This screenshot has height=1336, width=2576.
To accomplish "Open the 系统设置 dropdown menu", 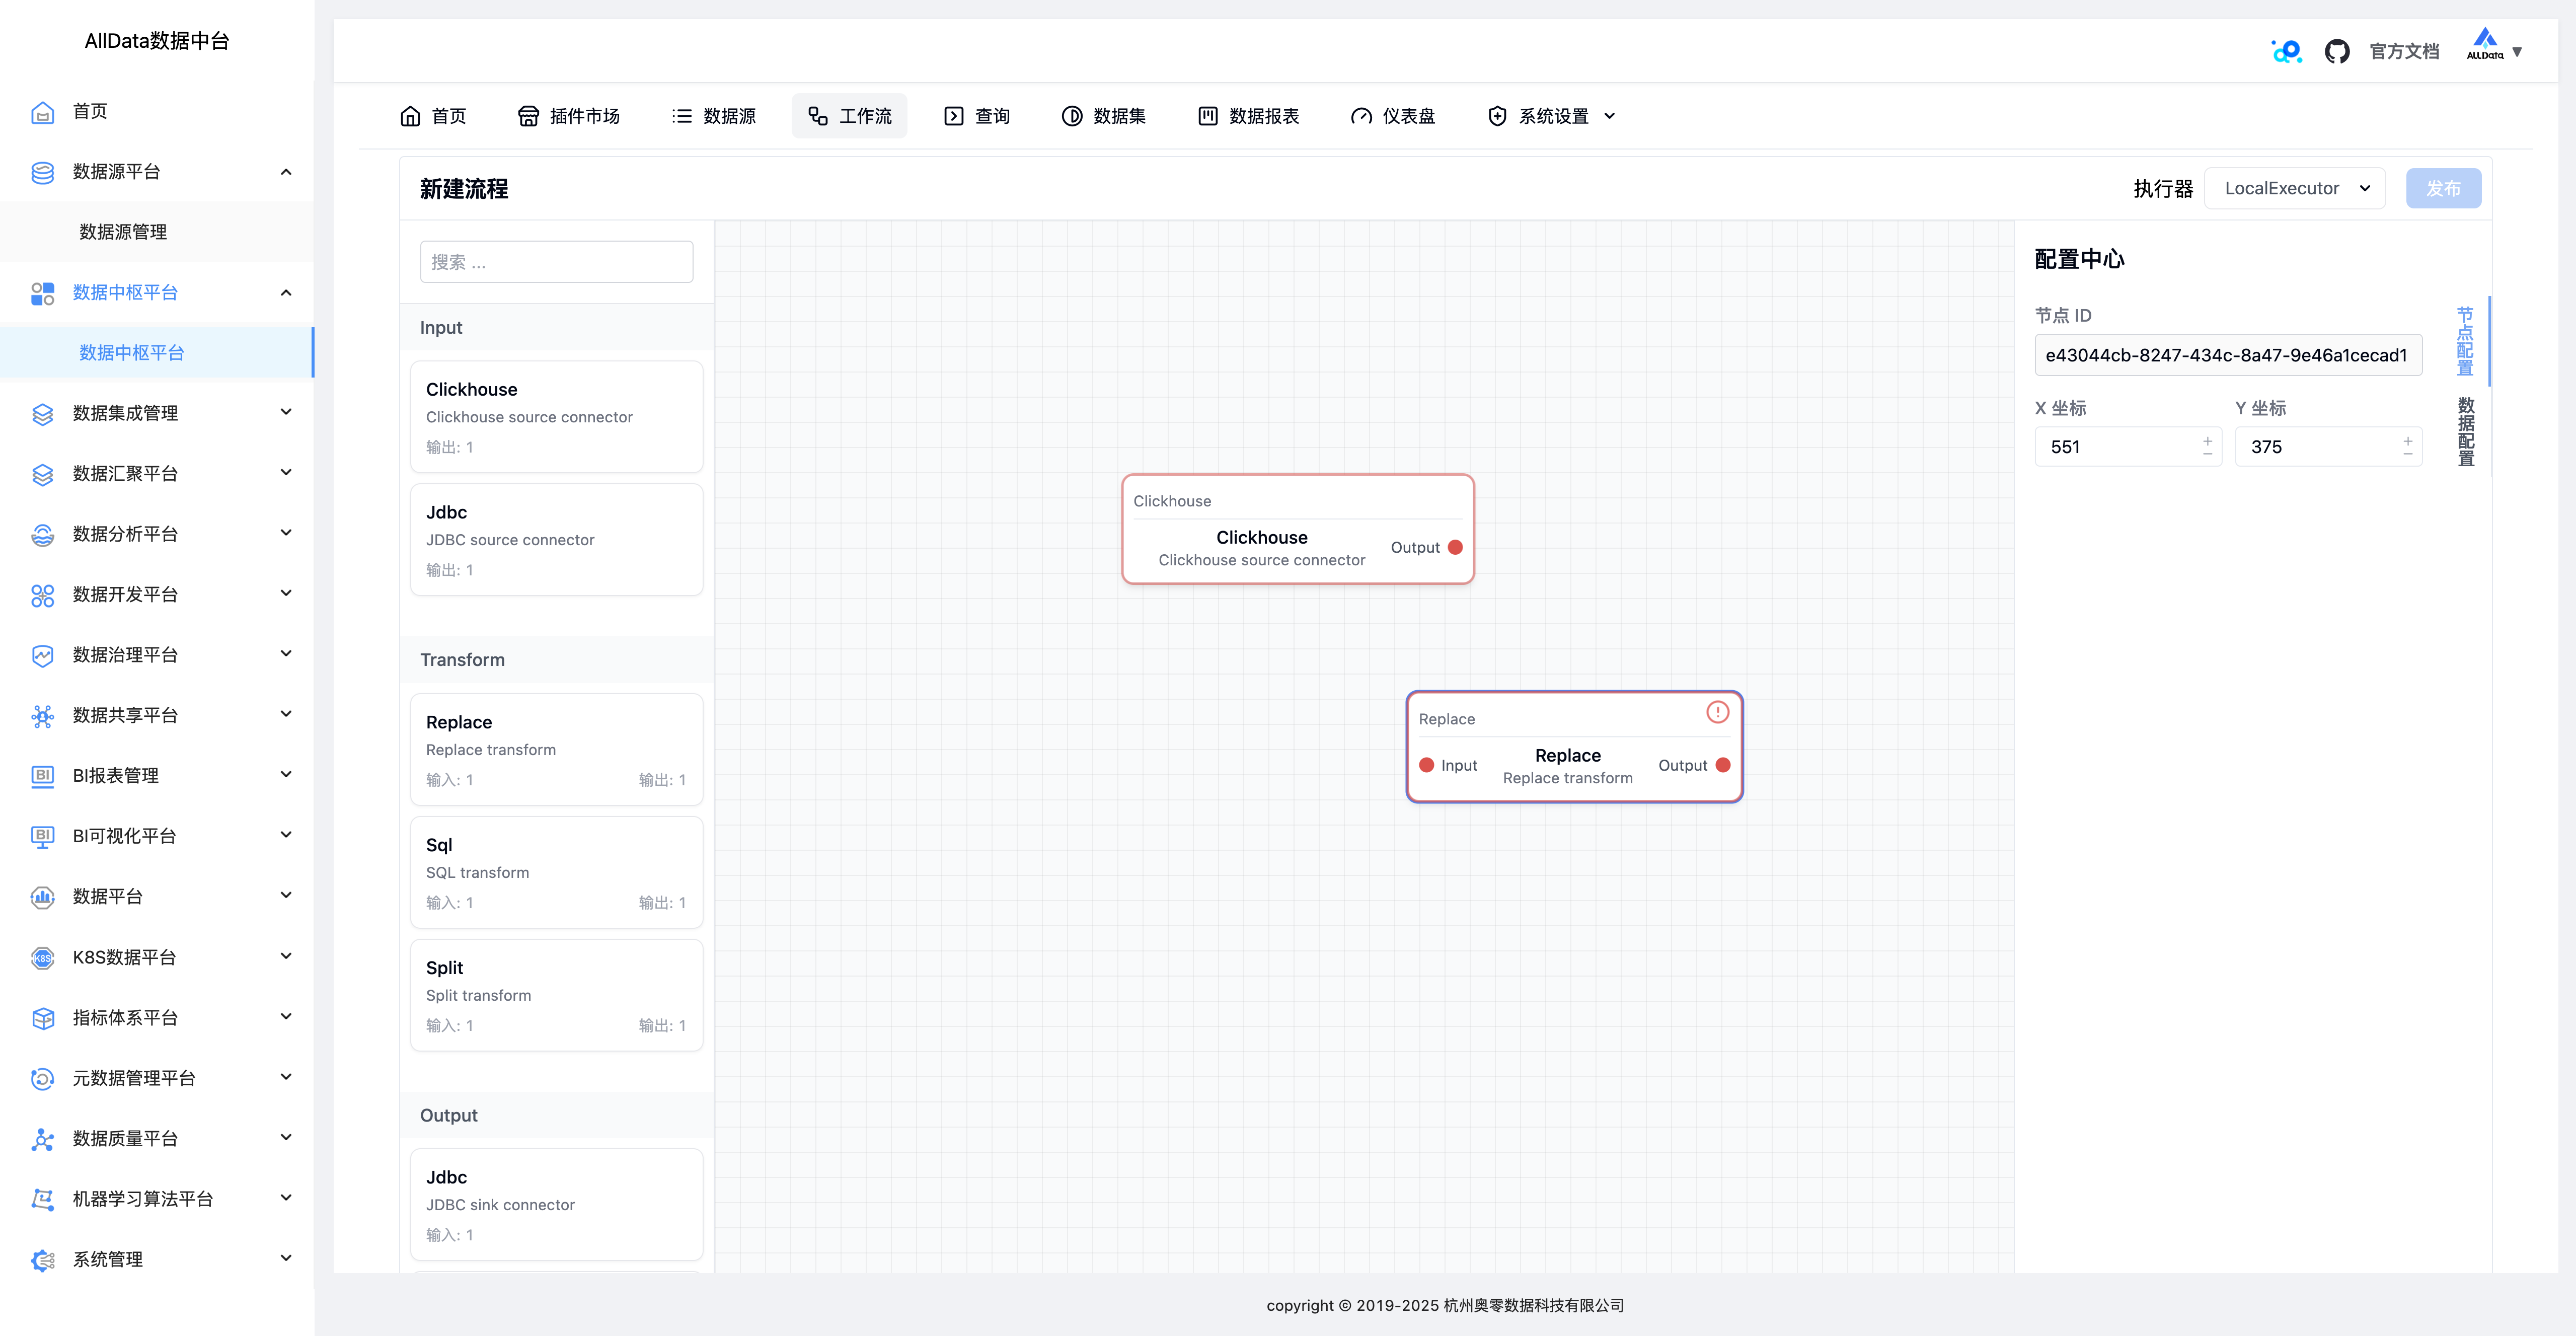I will click(1552, 116).
